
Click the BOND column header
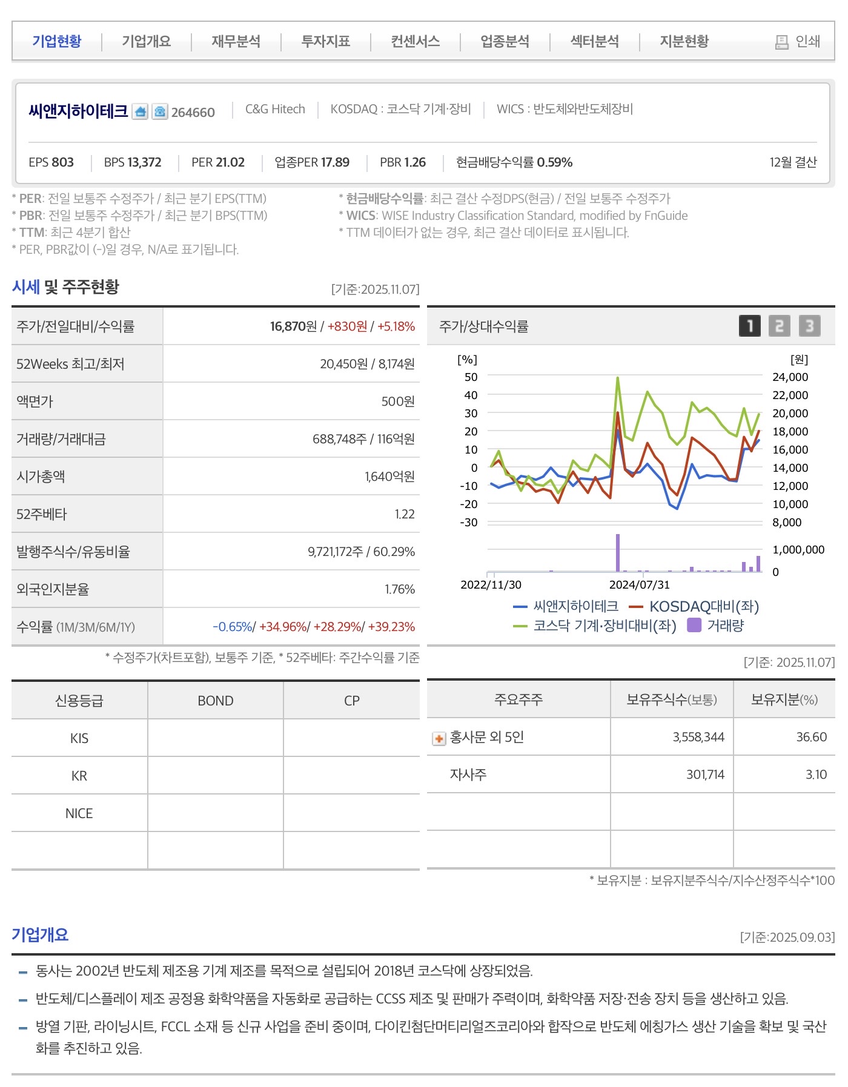[x=216, y=701]
